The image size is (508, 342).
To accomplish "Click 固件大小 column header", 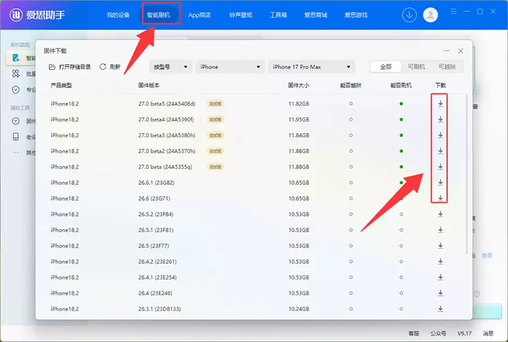I will 299,85.
